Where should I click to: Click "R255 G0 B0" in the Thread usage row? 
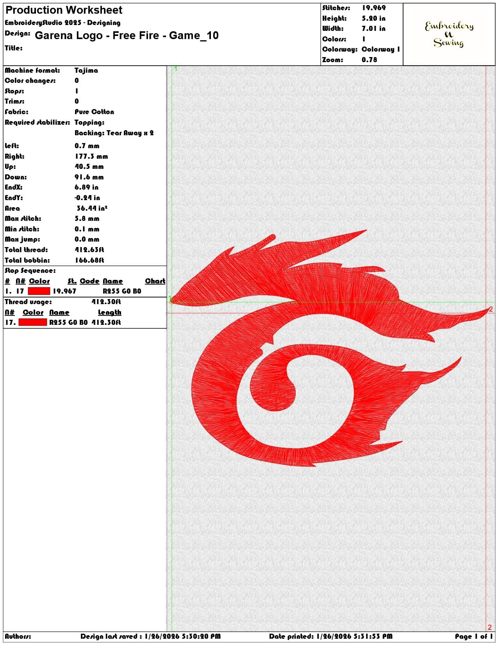68,322
